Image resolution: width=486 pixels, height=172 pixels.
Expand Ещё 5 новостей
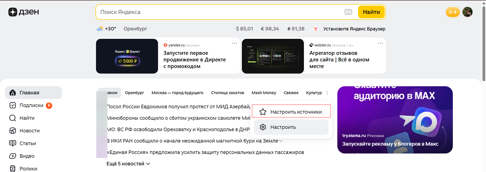[x=128, y=164]
